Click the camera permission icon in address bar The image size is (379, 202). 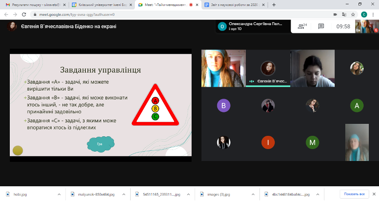pos(335,14)
